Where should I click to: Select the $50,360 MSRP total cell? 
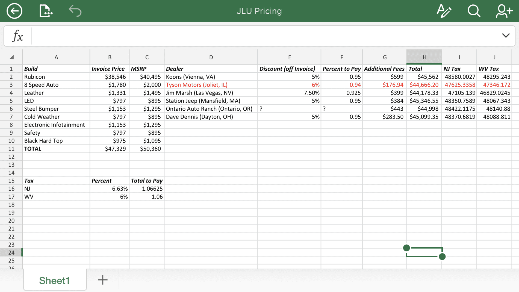[x=147, y=149]
